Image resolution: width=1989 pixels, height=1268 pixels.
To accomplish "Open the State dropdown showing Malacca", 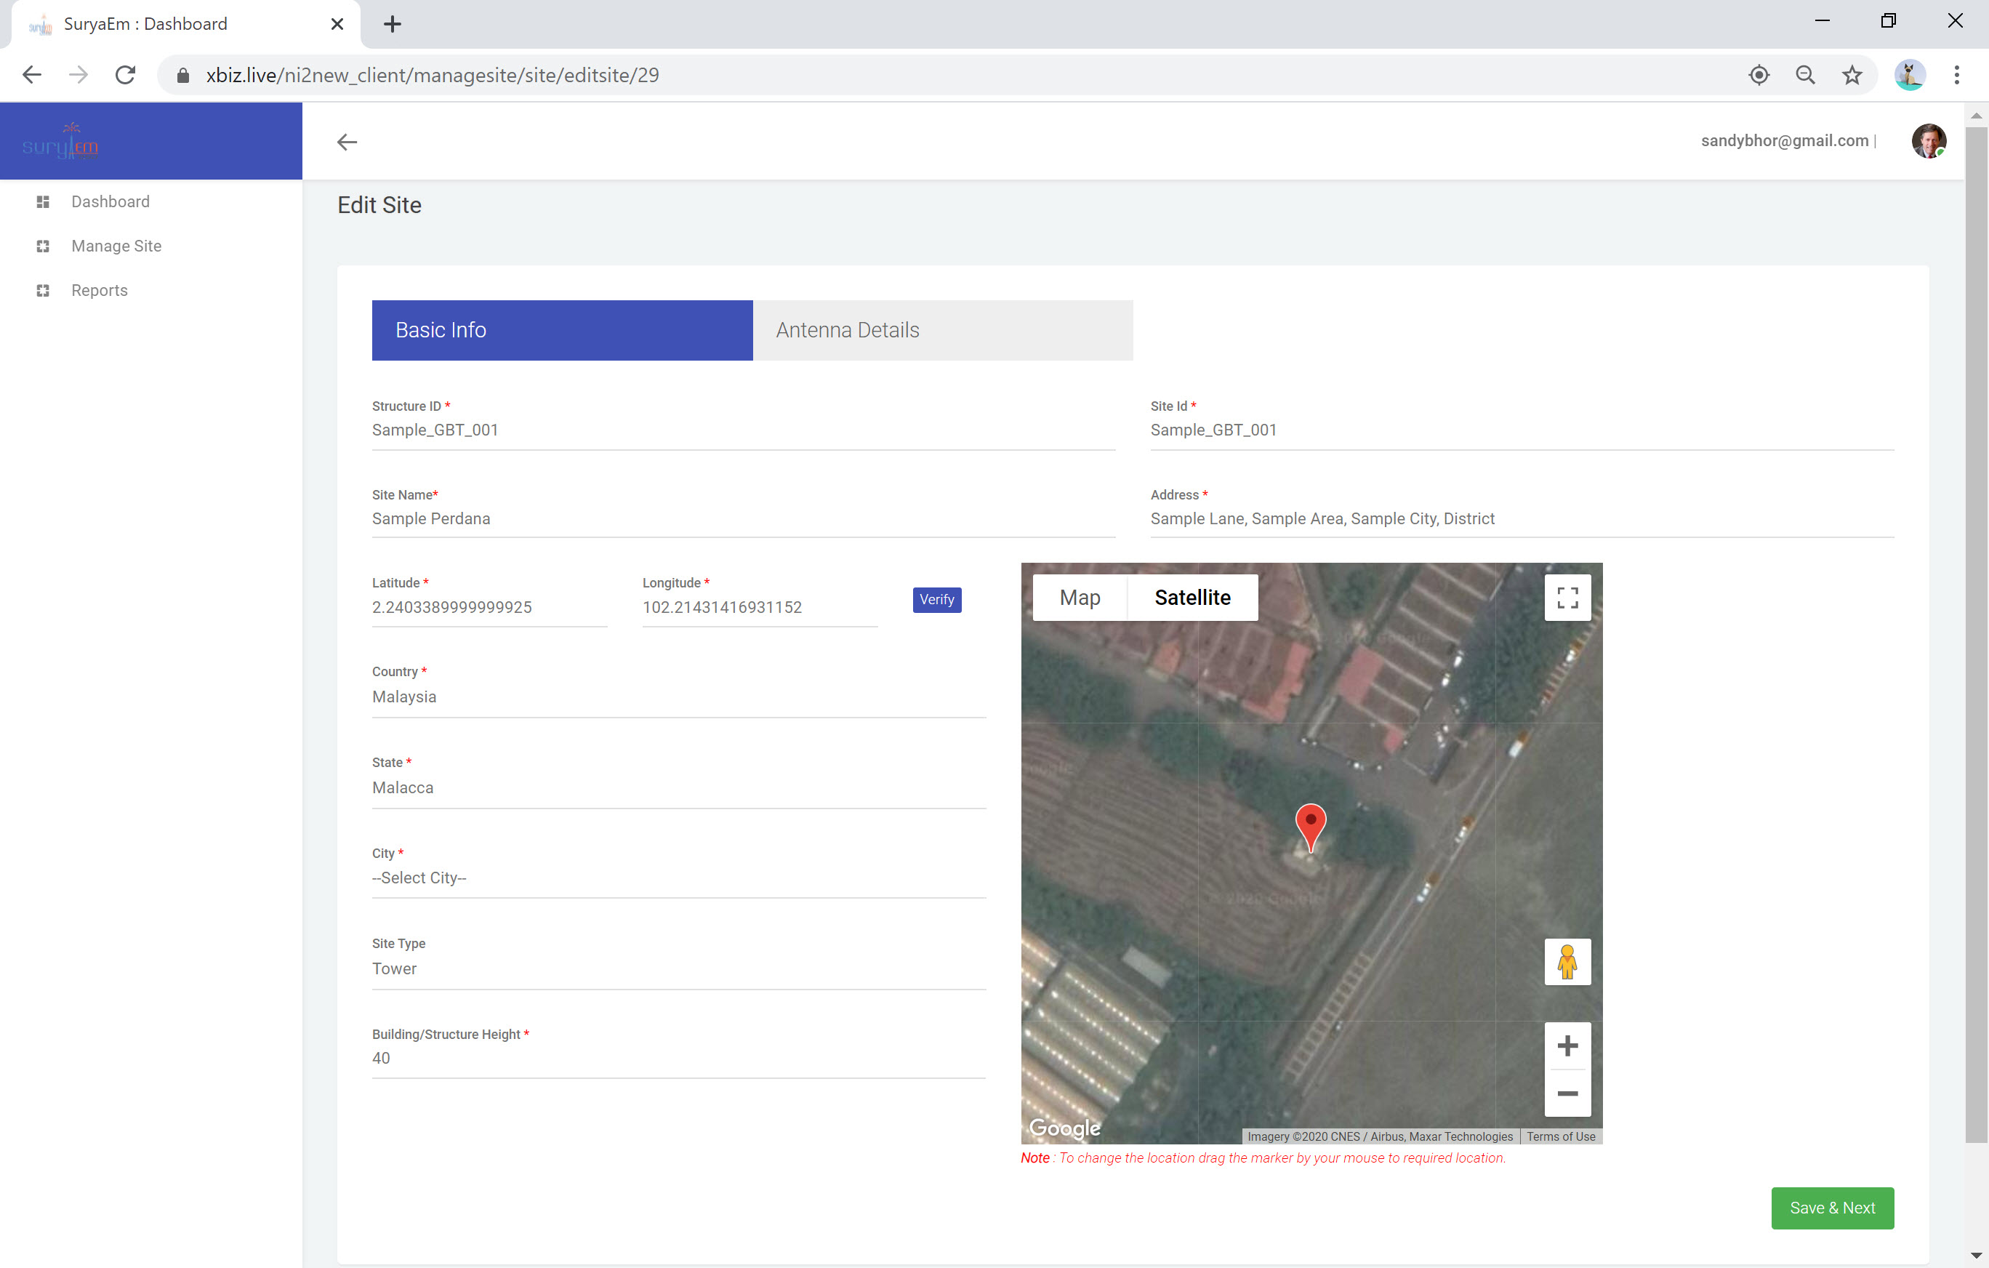I will click(x=678, y=788).
